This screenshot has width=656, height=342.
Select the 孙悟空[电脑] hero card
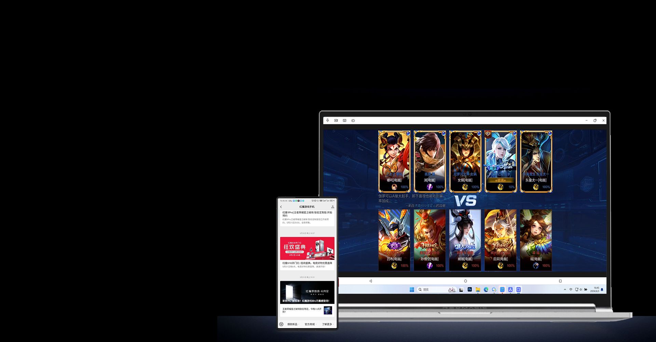click(x=430, y=240)
